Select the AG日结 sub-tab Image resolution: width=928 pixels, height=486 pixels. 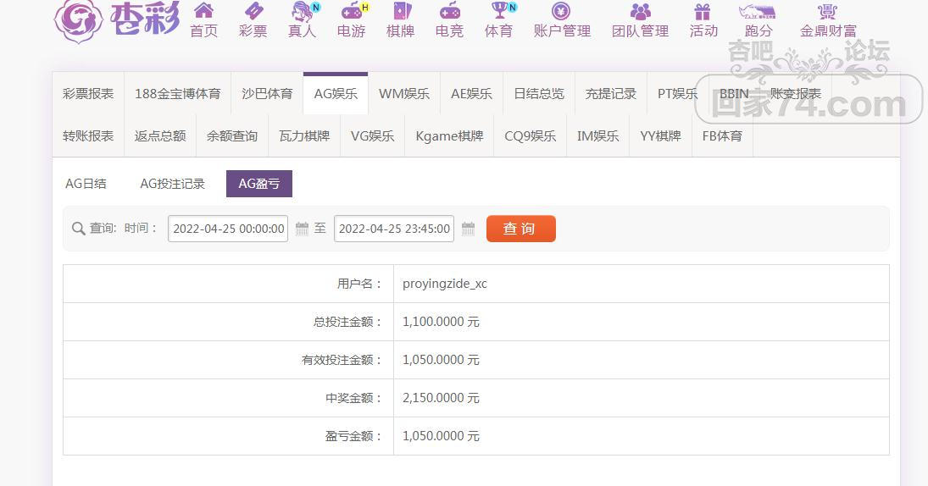point(86,184)
